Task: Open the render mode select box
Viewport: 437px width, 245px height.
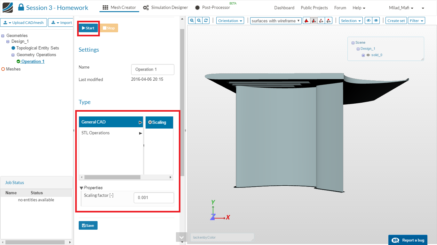Action: tap(276, 20)
